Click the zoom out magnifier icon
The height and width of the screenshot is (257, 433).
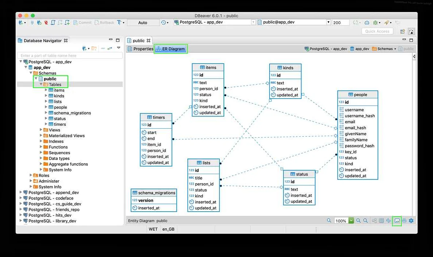click(x=365, y=221)
